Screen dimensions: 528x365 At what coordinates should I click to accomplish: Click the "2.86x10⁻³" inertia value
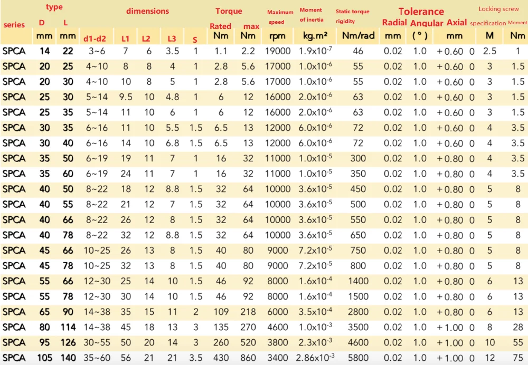[315, 358]
